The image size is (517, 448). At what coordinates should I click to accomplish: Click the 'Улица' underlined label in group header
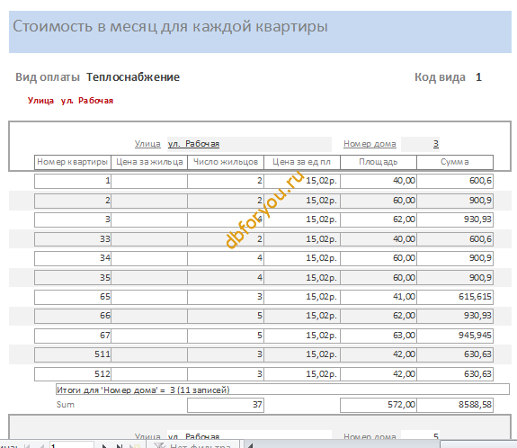coord(147,144)
